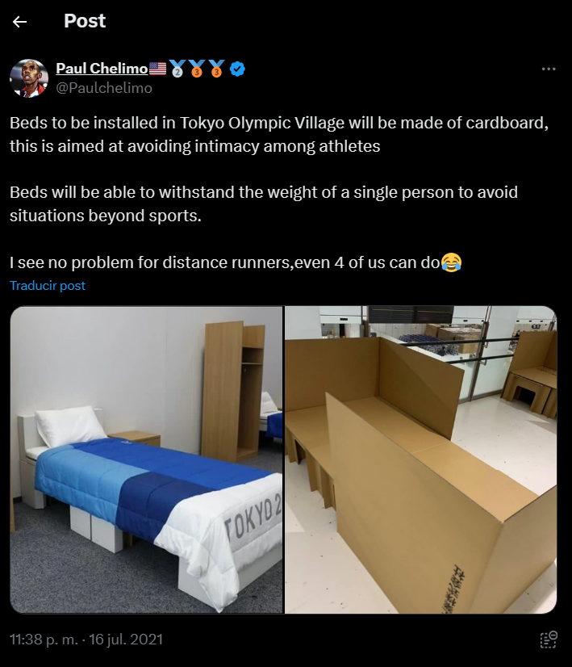This screenshot has width=572, height=667.
Task: Click Paul Chelimo's profile avatar
Action: [29, 78]
